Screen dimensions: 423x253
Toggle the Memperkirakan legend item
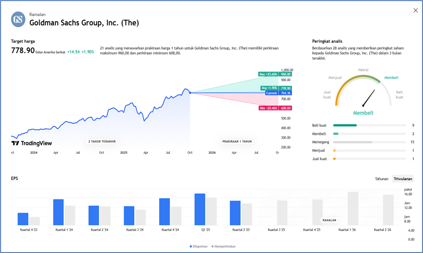point(224,246)
